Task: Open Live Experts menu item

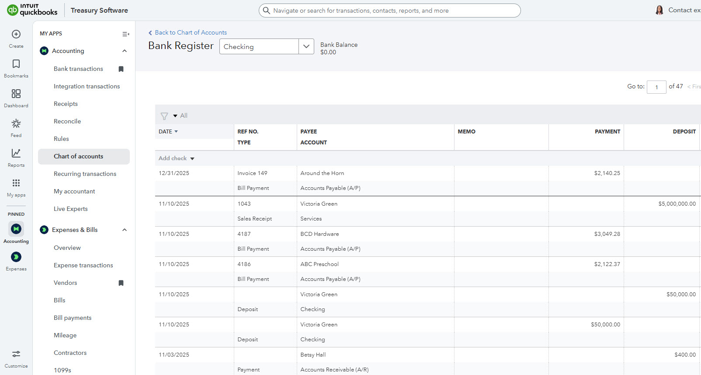Action: pyautogui.click(x=71, y=209)
